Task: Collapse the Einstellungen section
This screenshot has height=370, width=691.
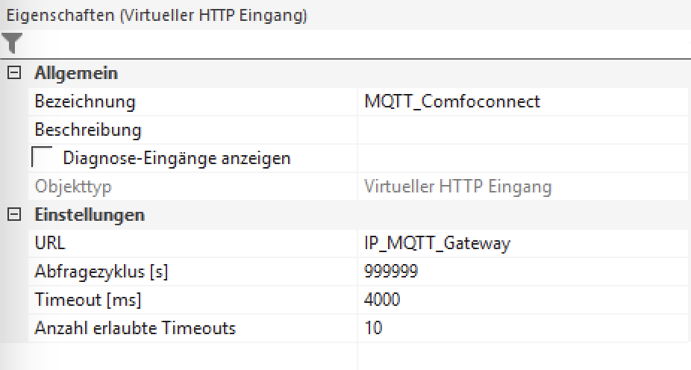Action: pyautogui.click(x=13, y=215)
